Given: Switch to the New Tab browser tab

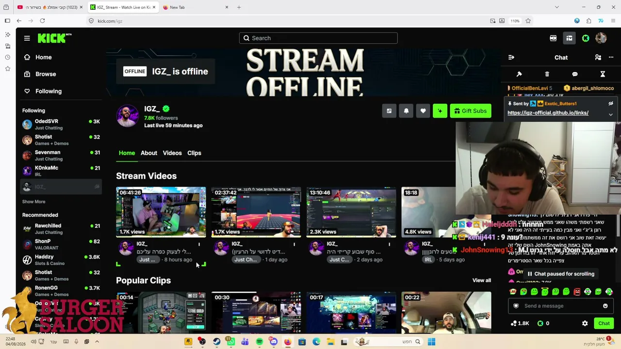Looking at the screenshot, I should click(196, 7).
